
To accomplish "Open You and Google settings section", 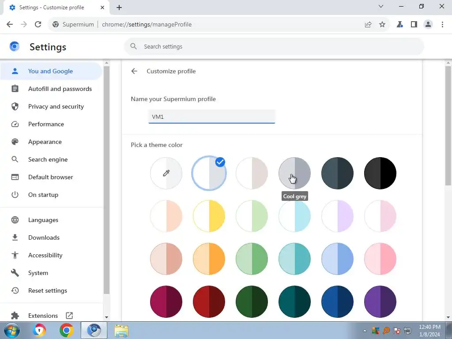I will click(x=51, y=71).
